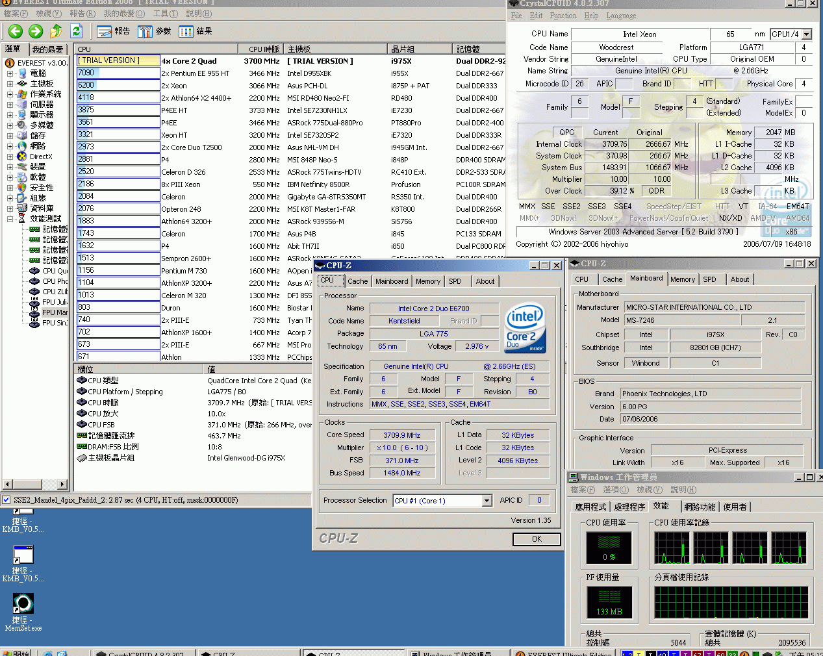Screen dimensions: 823x656
Task: Open the CPU ZLib benchmark chip icon
Action: pos(35,292)
